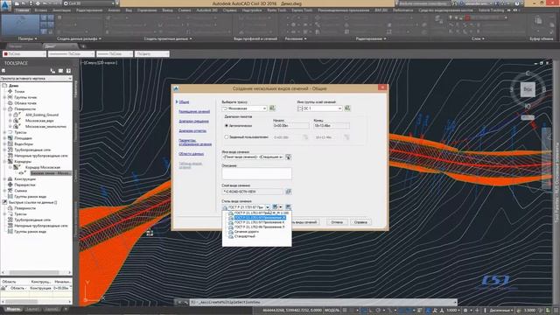Click Справка button in dialog
This screenshot has width=560, height=315.
360,222
